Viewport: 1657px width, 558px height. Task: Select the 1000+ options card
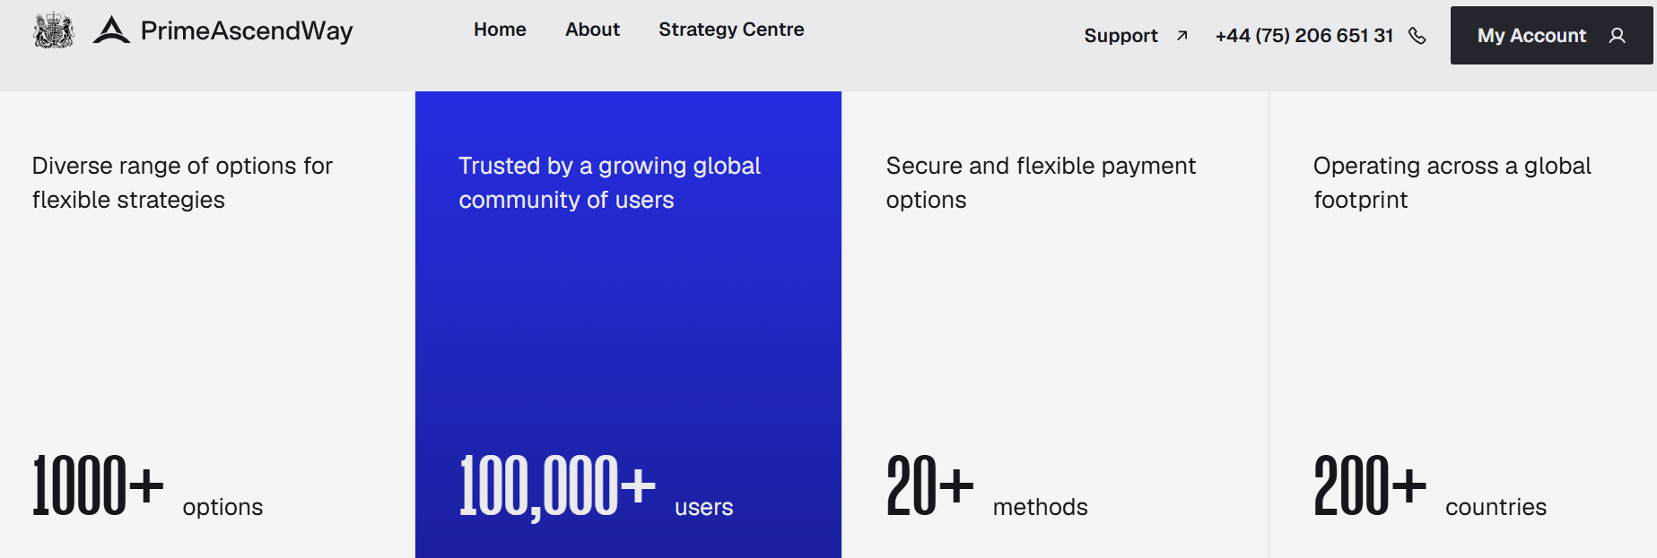[x=207, y=324]
